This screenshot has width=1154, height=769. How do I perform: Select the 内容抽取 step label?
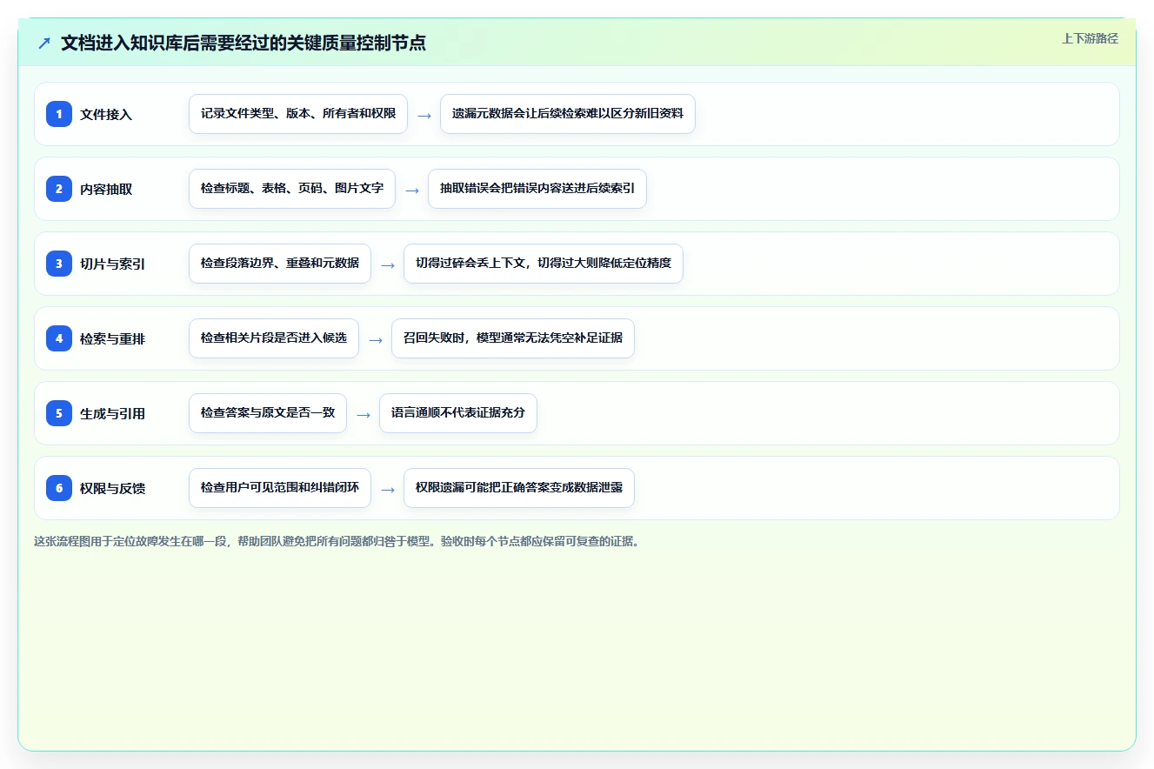click(x=106, y=190)
